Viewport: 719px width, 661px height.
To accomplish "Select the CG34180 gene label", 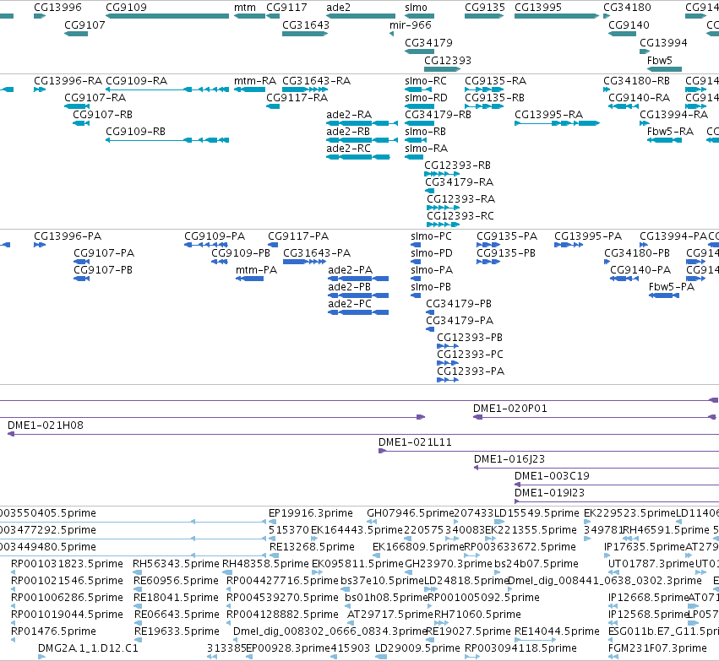I will [x=627, y=8].
